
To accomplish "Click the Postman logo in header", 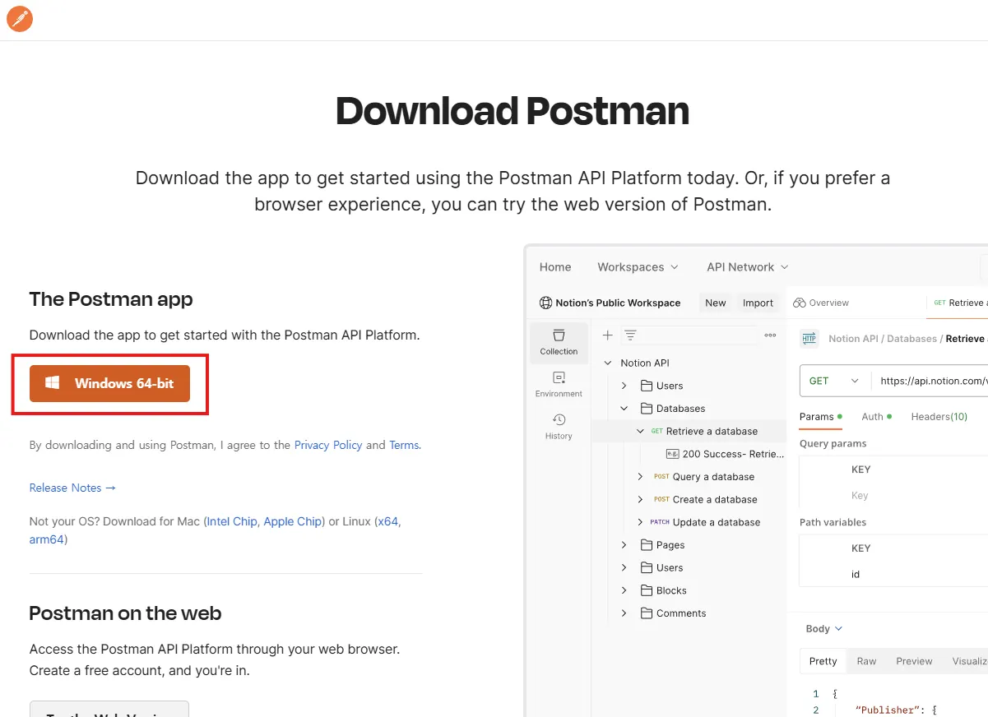I will pos(20,19).
